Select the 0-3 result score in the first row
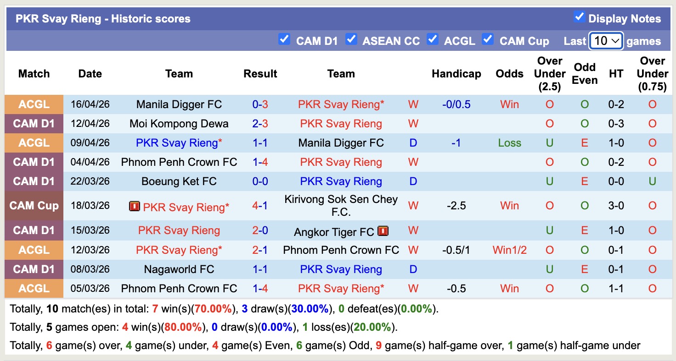676x361 pixels. tap(260, 104)
